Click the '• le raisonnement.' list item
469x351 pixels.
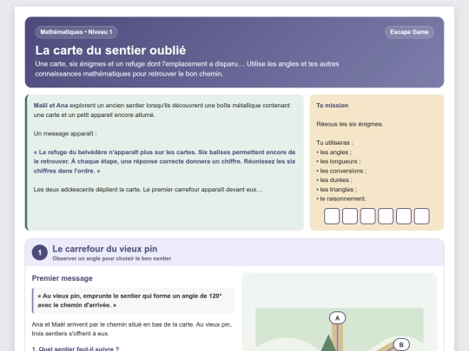pyautogui.click(x=341, y=198)
